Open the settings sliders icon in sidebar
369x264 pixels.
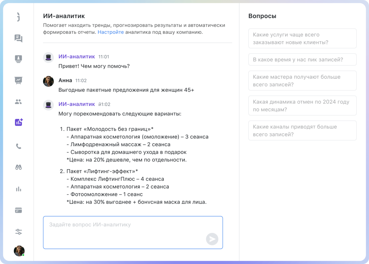pyautogui.click(x=18, y=232)
